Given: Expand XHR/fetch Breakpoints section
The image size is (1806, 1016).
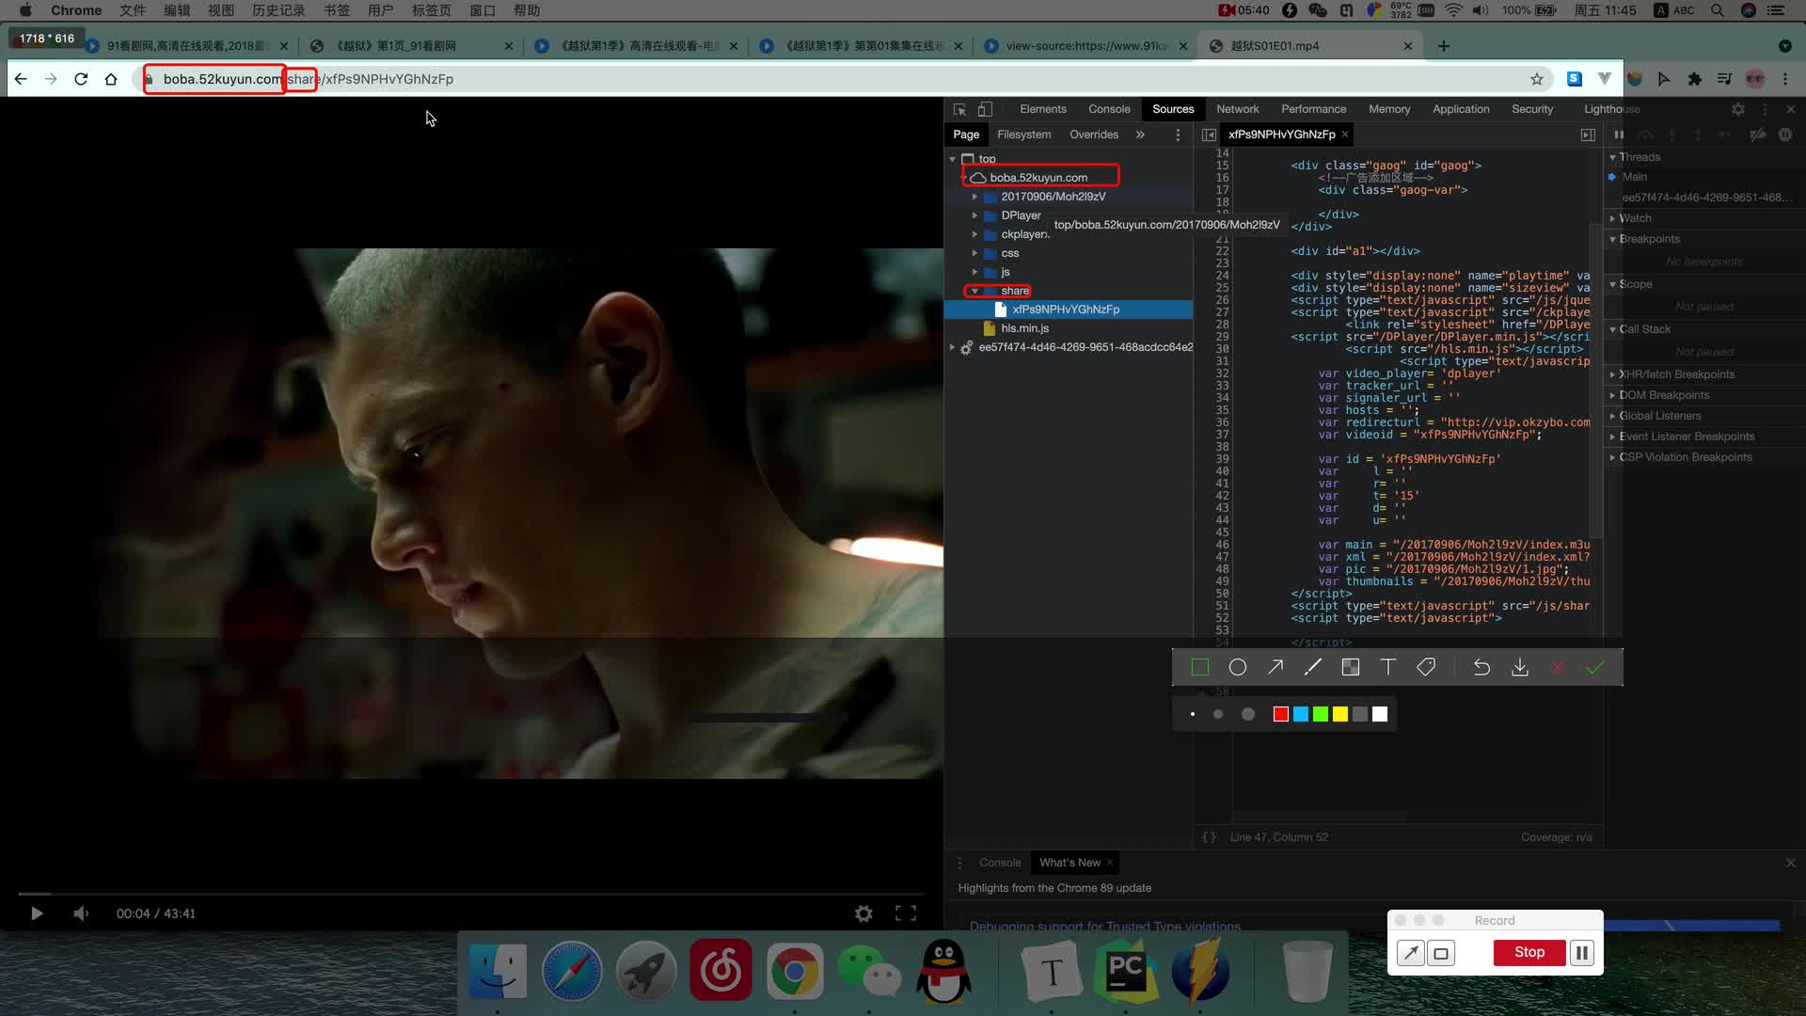Looking at the screenshot, I should pyautogui.click(x=1676, y=374).
